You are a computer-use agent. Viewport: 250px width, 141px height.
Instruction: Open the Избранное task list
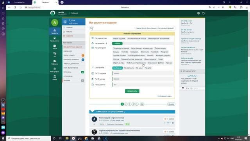tap(74, 51)
